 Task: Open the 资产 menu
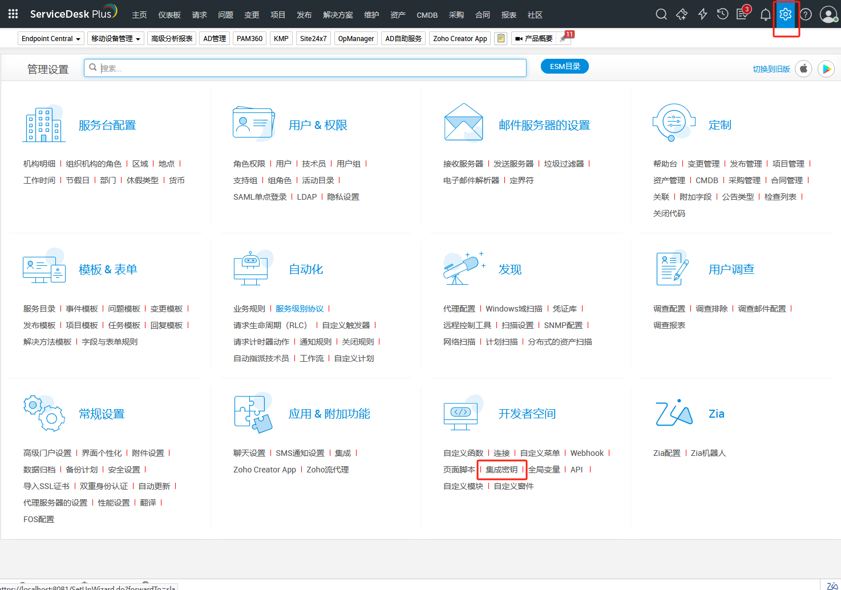pyautogui.click(x=398, y=15)
